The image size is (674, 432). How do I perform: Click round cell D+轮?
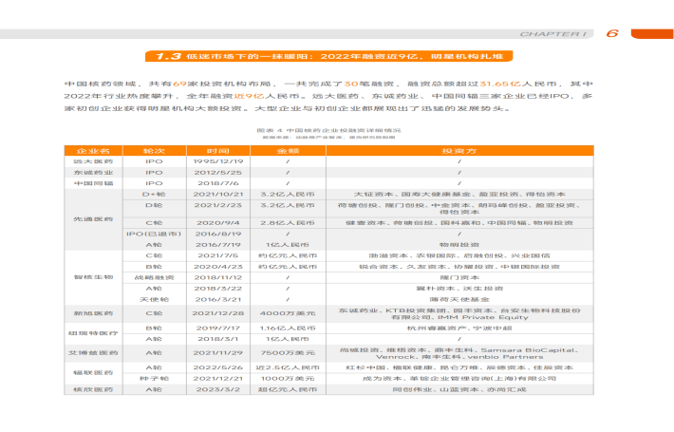click(154, 195)
